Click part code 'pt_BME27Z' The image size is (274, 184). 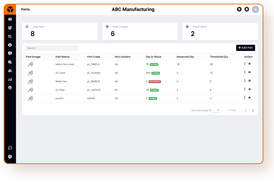93,81
